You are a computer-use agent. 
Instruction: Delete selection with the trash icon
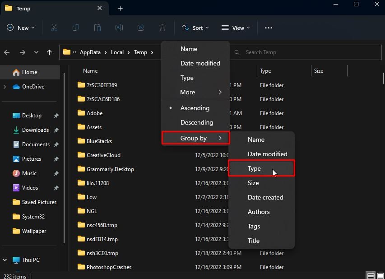(x=162, y=28)
